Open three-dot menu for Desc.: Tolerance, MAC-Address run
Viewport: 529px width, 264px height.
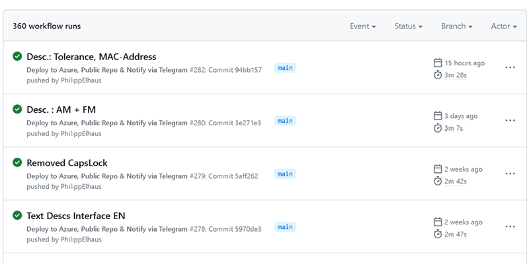[510, 67]
